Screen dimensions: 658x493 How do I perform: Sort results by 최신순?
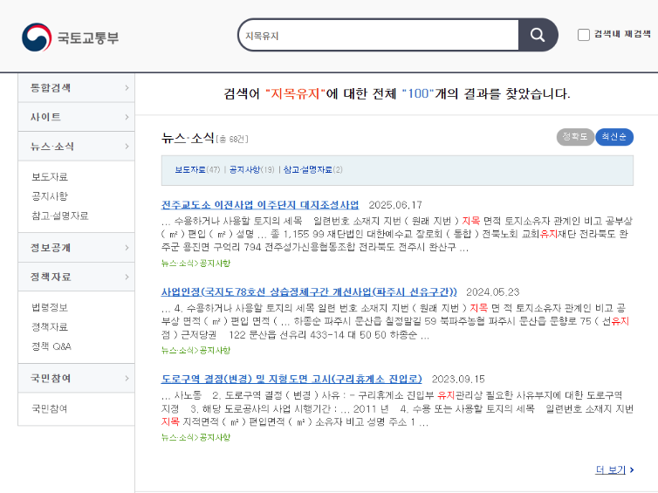[614, 137]
